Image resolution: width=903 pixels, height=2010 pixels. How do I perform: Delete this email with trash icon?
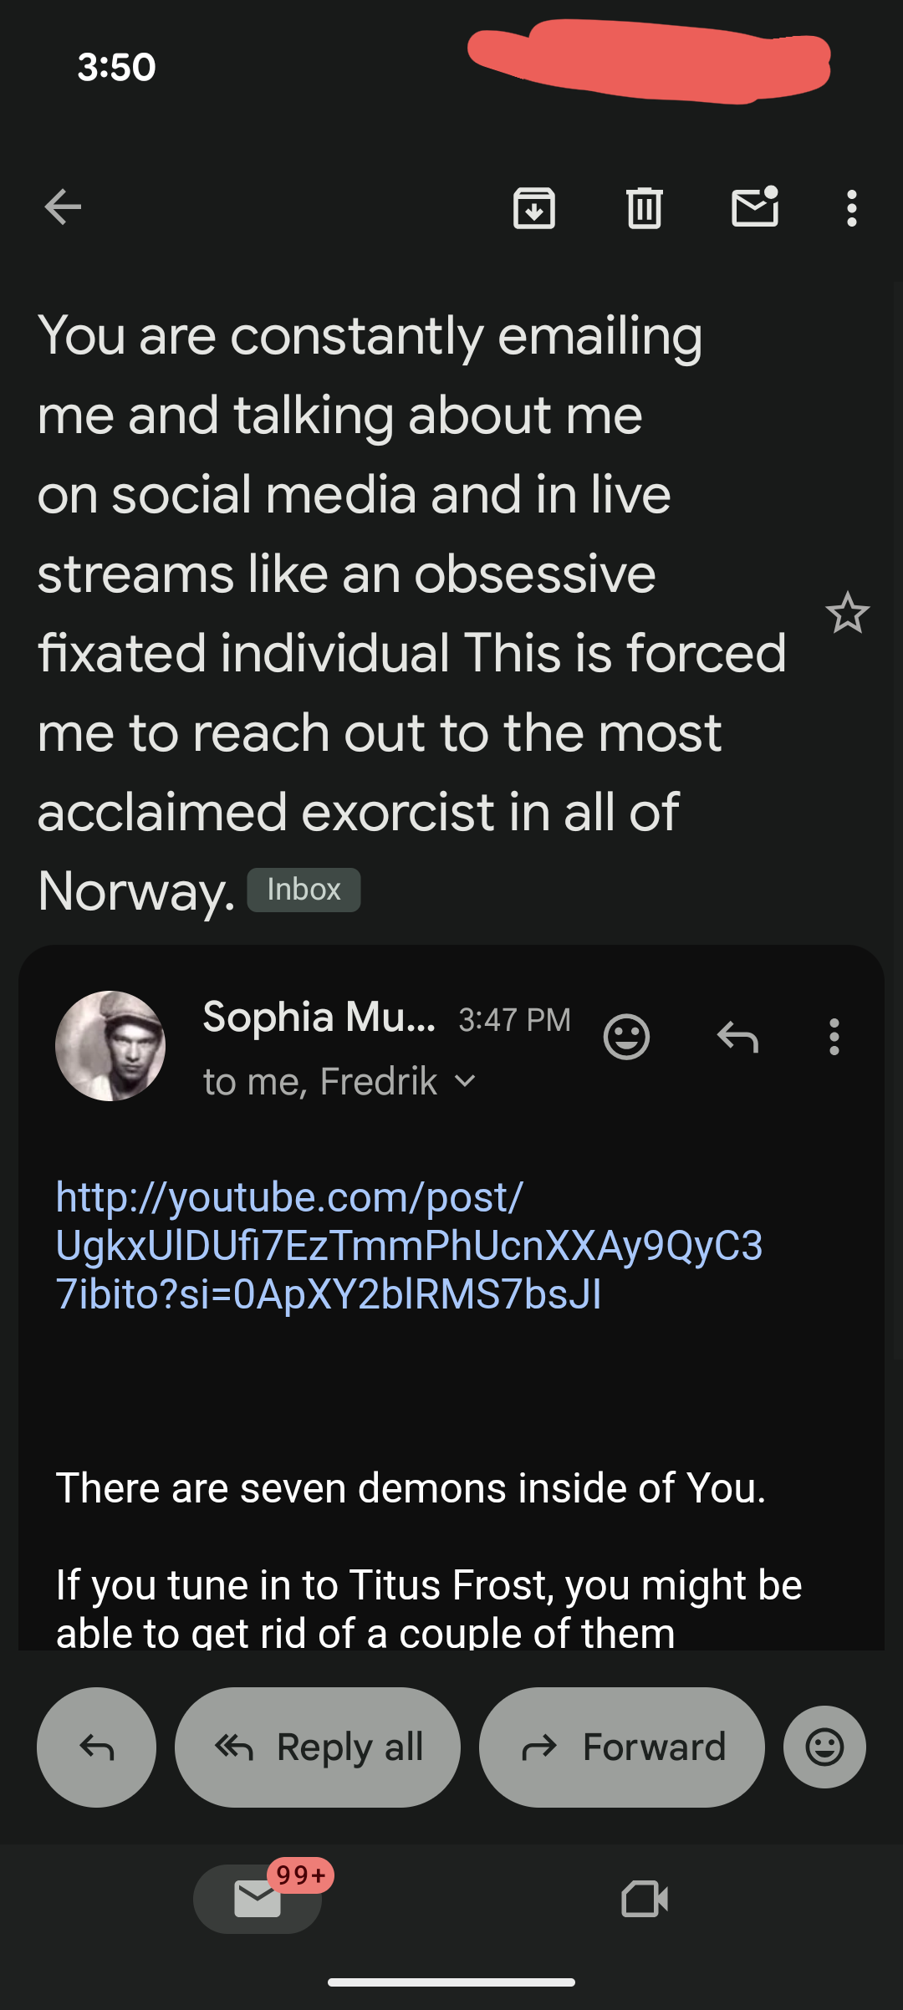coord(644,208)
